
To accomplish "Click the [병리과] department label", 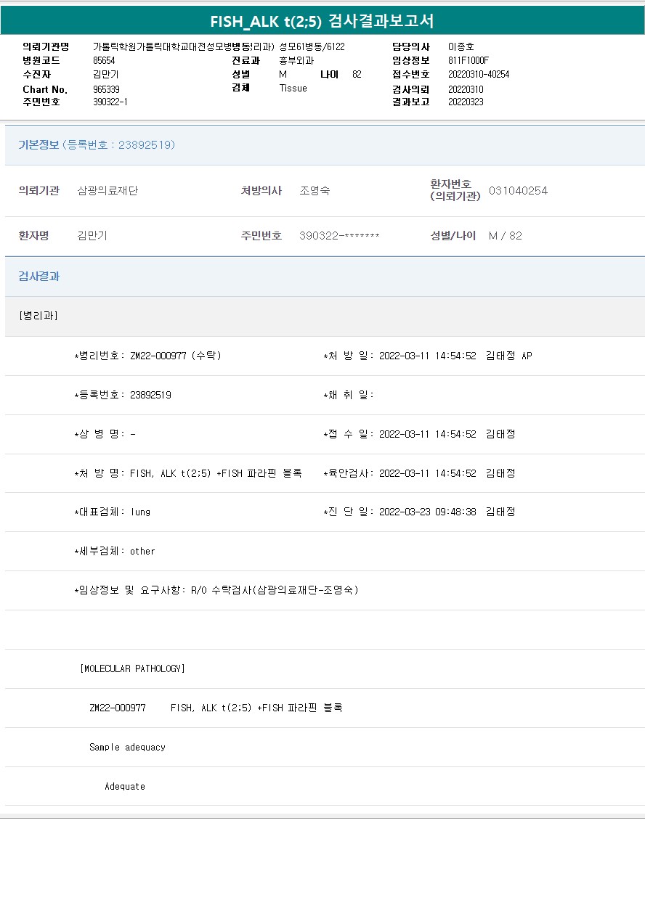I will point(38,316).
